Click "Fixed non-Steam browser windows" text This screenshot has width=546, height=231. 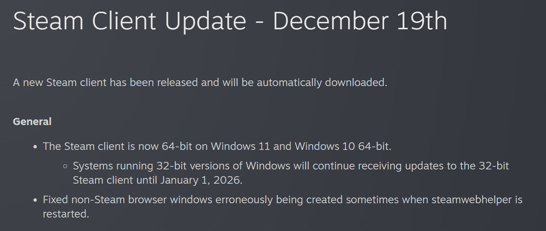pyautogui.click(x=128, y=199)
